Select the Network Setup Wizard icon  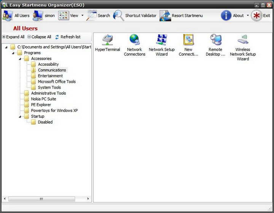point(162,40)
